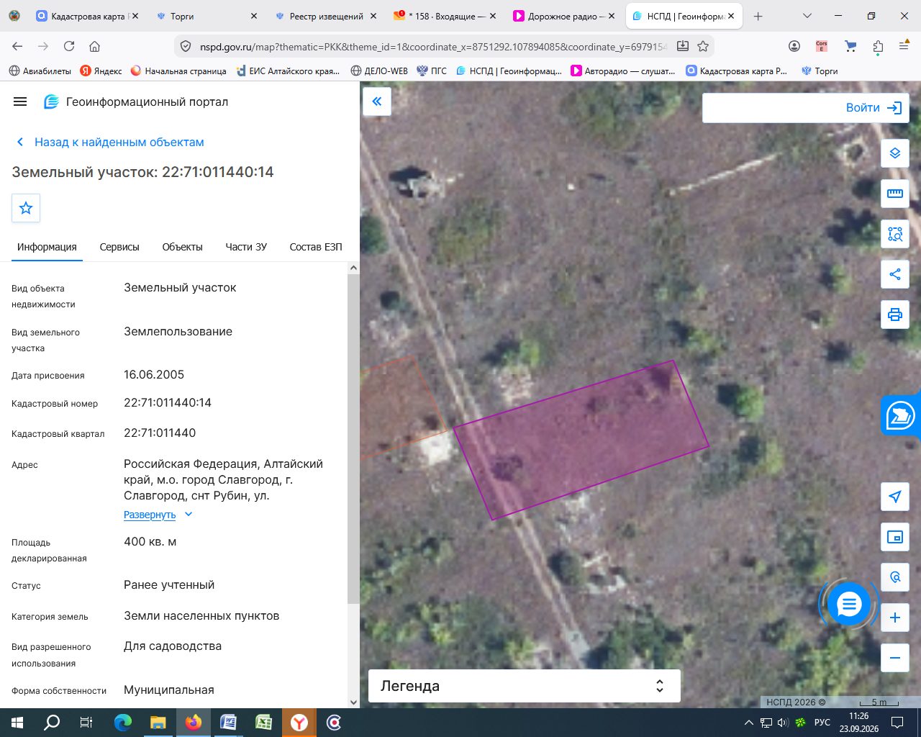The height and width of the screenshot is (737, 921).
Task: Open the blue map chat assistant
Action: 900,415
